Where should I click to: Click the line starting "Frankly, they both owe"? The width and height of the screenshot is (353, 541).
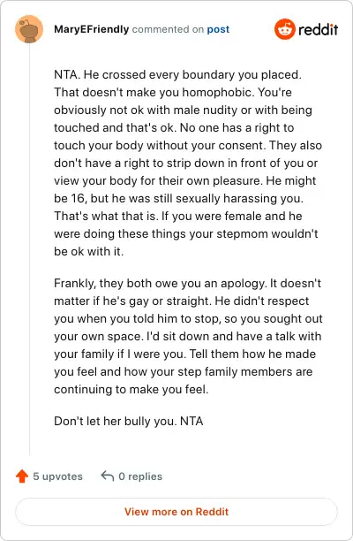pos(187,283)
